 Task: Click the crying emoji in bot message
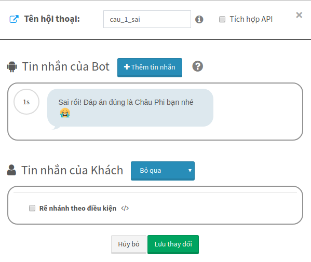point(65,113)
